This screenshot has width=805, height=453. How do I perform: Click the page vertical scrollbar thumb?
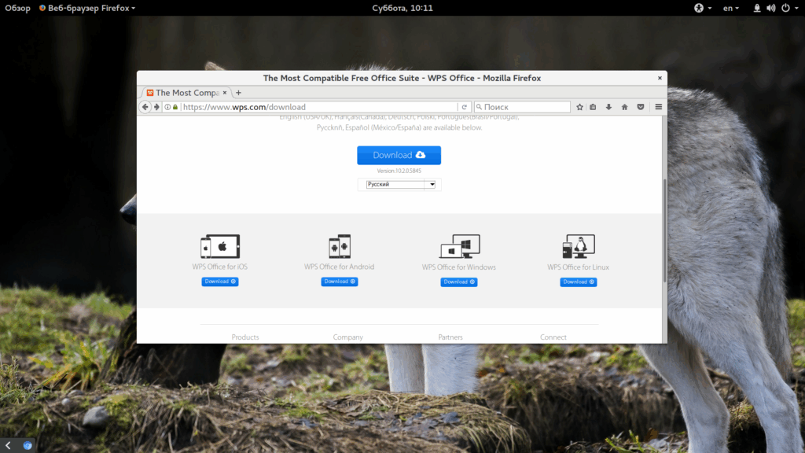click(664, 230)
